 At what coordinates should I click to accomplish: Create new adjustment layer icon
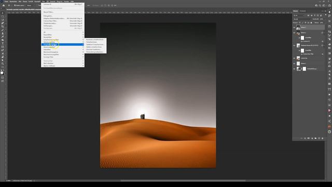pyautogui.click(x=312, y=138)
